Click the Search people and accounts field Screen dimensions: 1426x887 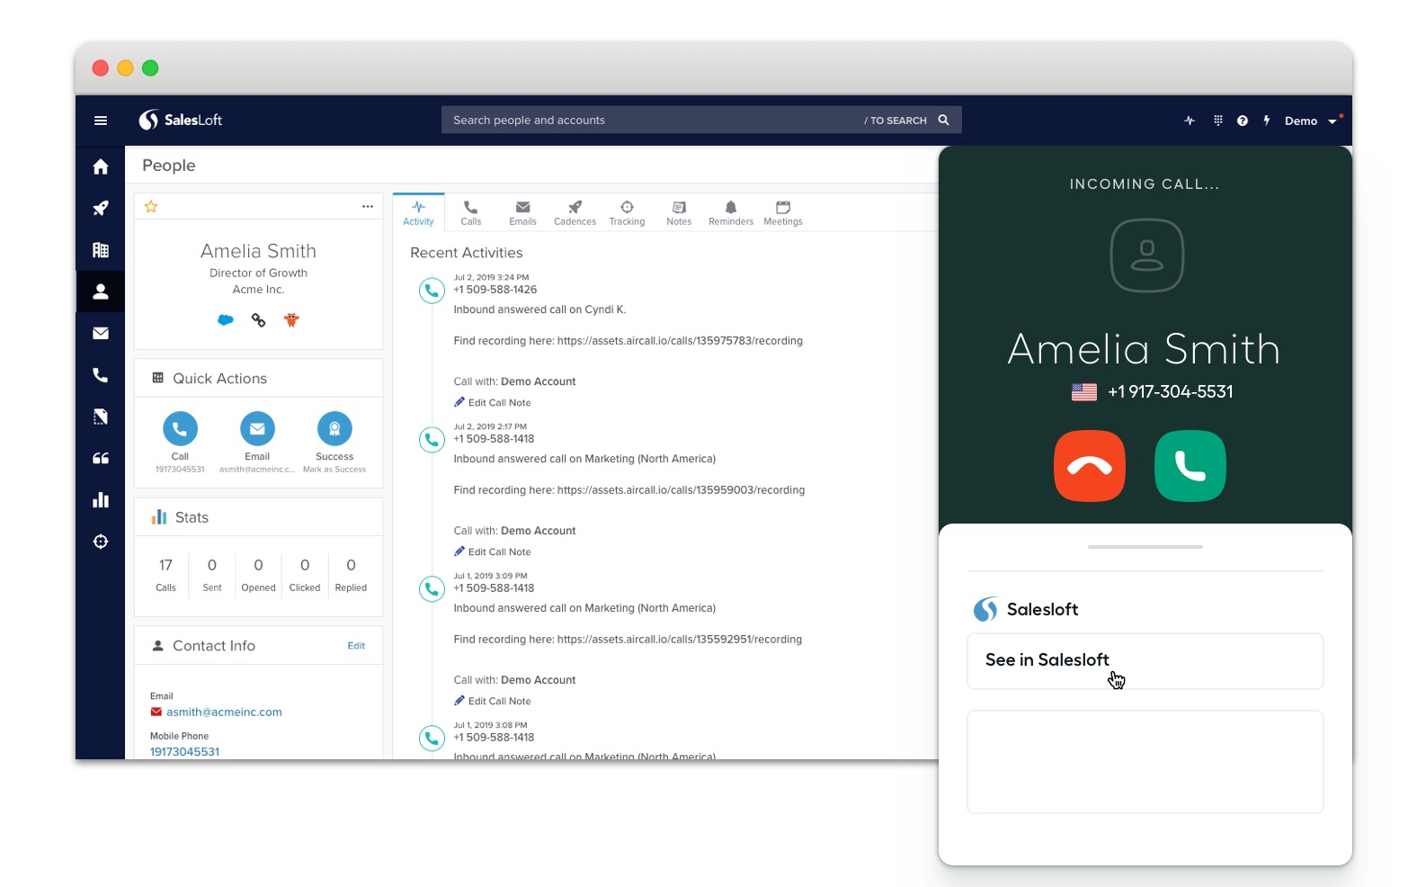[x=647, y=121]
